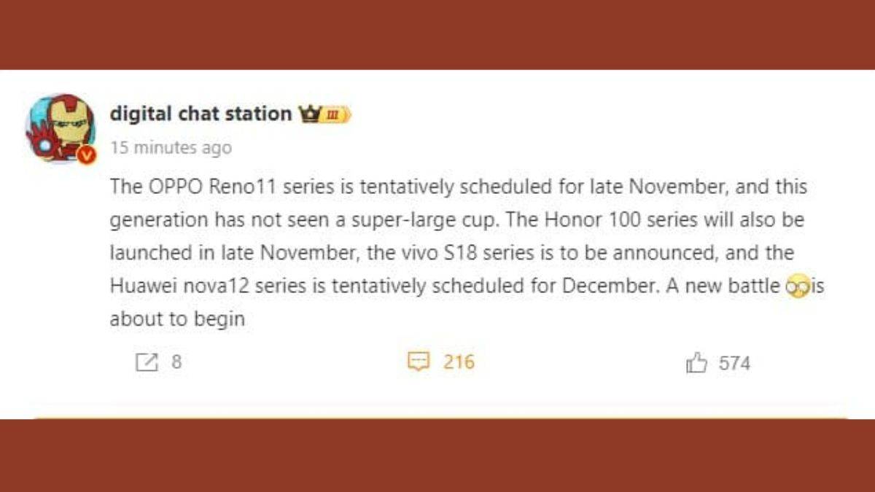The width and height of the screenshot is (875, 492).
Task: Click the 574 like count
Action: pos(735,362)
